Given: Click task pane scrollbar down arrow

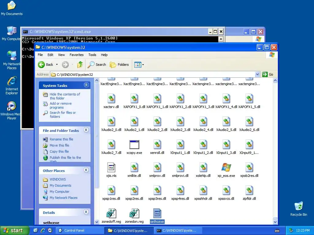Looking at the screenshot, I should (x=97, y=222).
